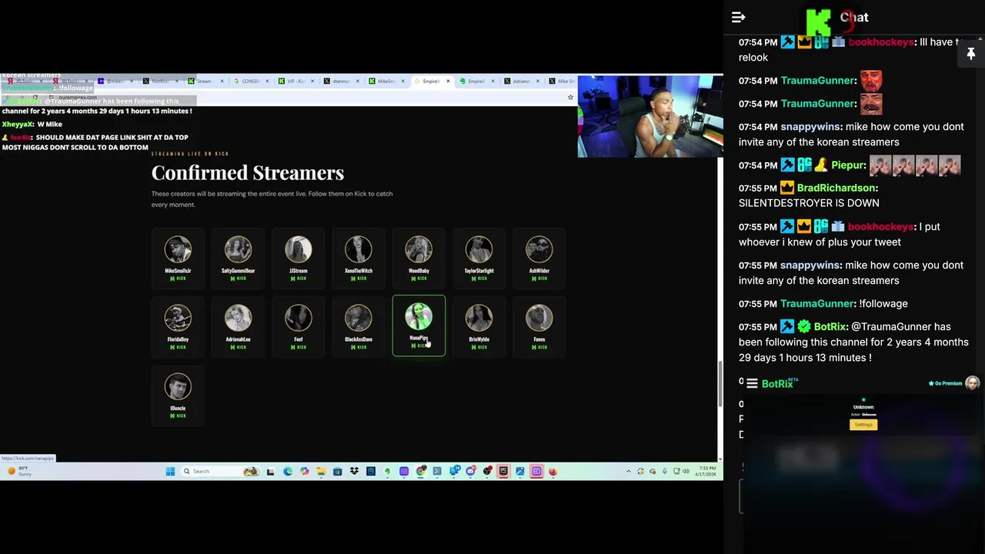Switch to the CONGRA Google browser tab
985x554 pixels.
coord(250,81)
